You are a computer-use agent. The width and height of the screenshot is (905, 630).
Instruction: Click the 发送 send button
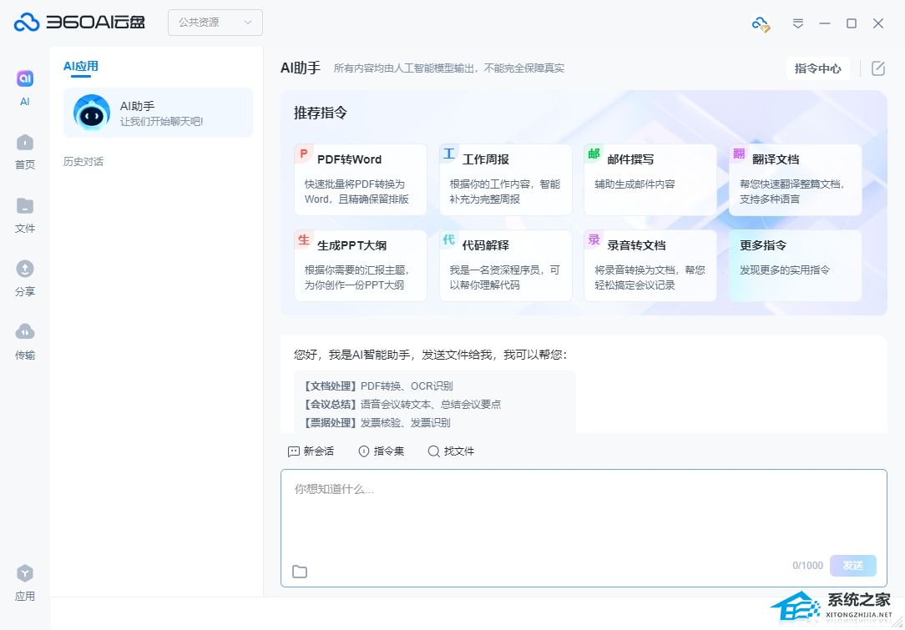point(853,566)
